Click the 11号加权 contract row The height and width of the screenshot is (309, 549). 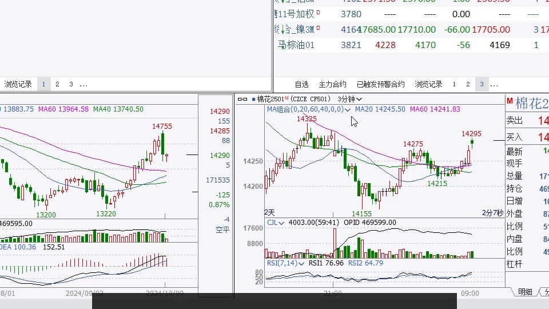tap(296, 14)
